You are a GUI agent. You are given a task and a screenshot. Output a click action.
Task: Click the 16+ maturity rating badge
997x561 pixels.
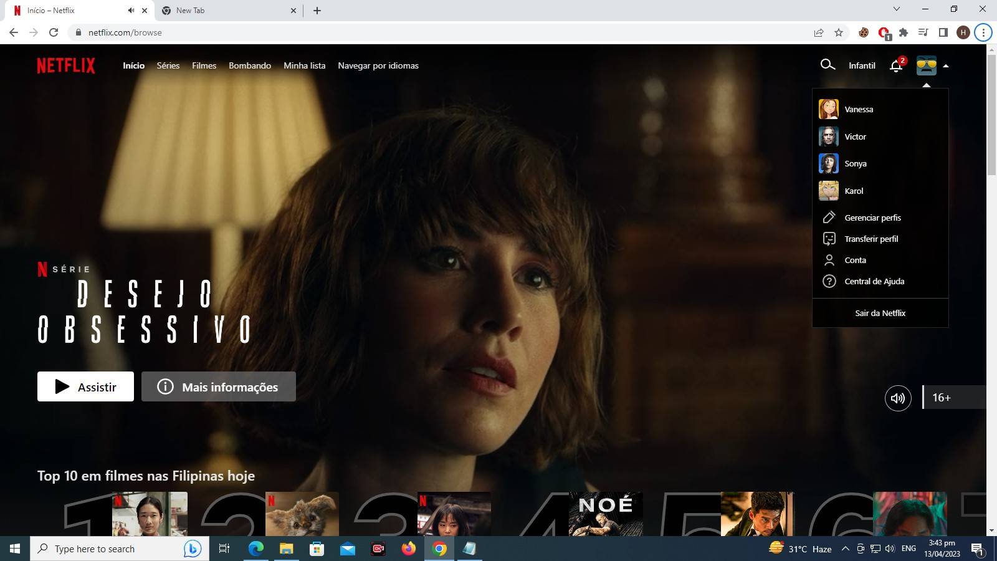[954, 398]
